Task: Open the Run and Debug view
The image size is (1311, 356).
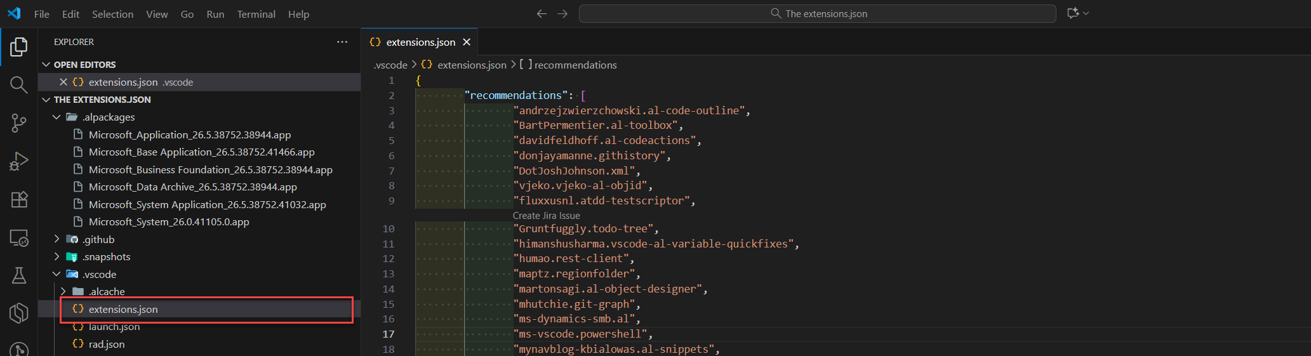Action: [19, 161]
